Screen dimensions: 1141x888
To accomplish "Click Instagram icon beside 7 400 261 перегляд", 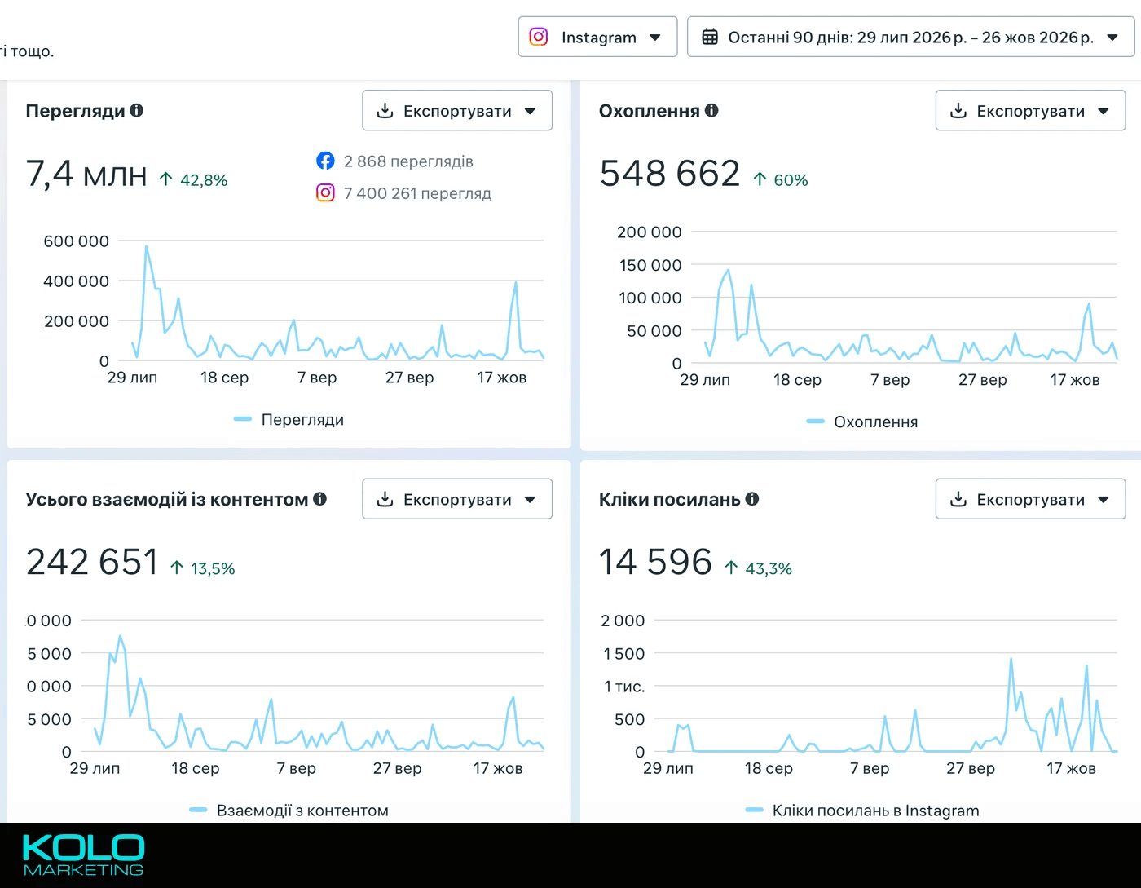I will pos(325,192).
